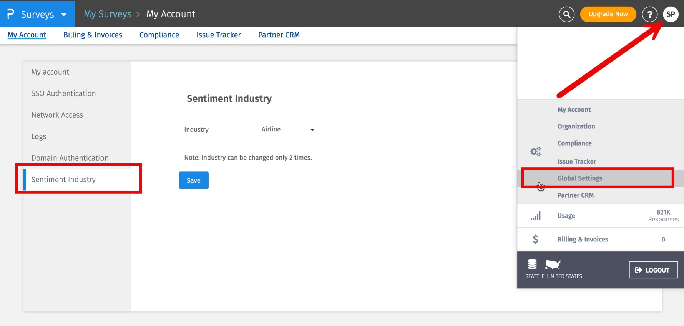Click the search magnifier icon
Screen dimensions: 684x326
(566, 14)
